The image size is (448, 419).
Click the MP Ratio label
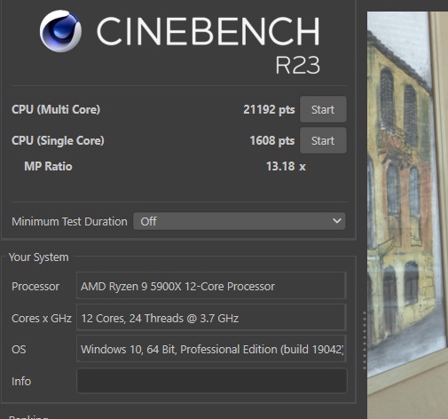48,166
